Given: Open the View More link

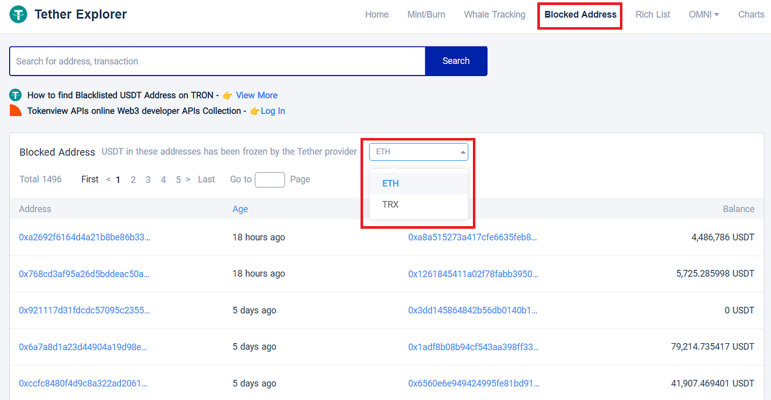Looking at the screenshot, I should [256, 95].
